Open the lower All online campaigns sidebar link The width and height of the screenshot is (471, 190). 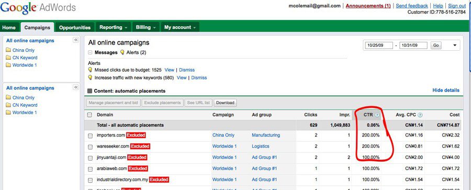point(30,88)
